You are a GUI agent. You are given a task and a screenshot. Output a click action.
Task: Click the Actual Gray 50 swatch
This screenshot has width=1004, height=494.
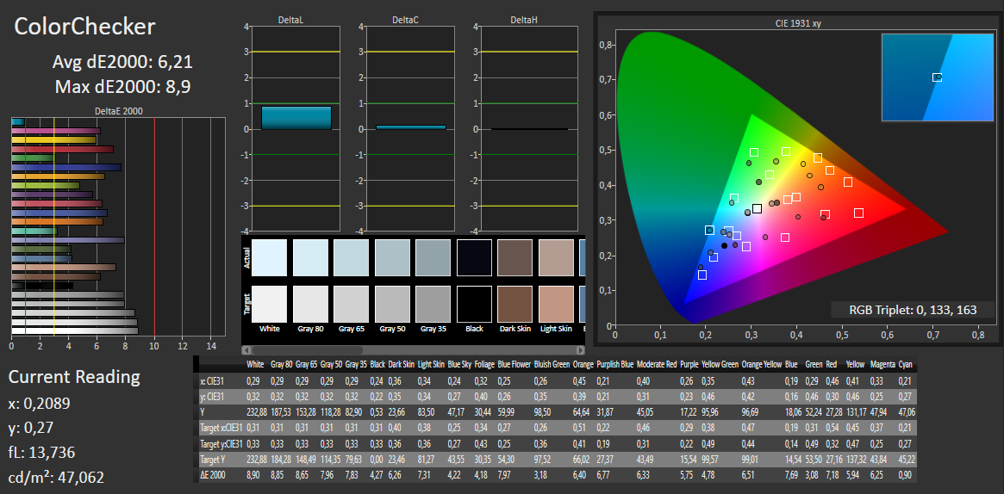click(392, 256)
